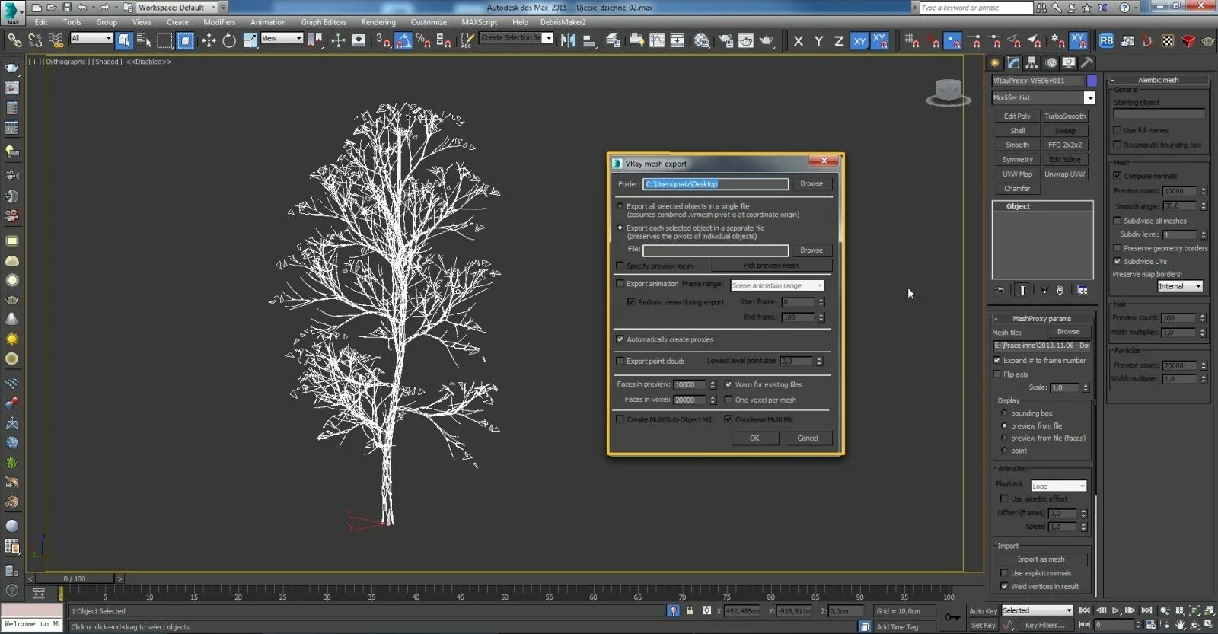
Task: Click the Play Animation button
Action: 1116,610
